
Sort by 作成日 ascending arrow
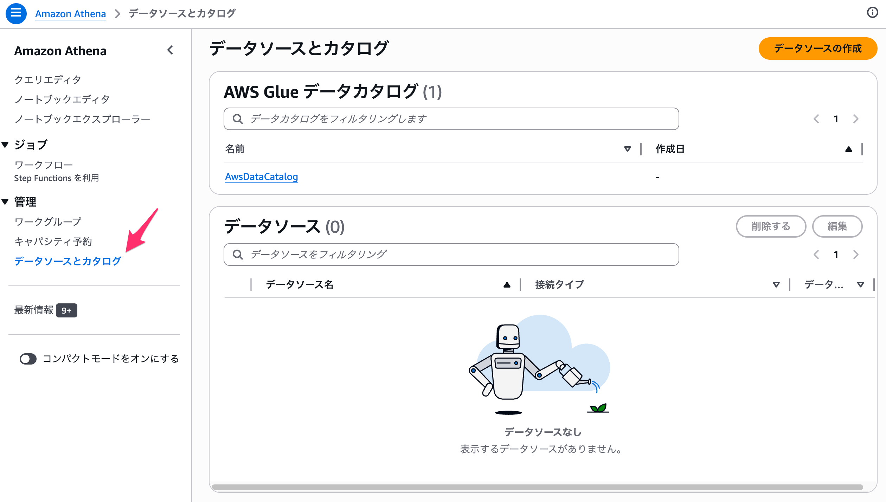[x=848, y=149]
